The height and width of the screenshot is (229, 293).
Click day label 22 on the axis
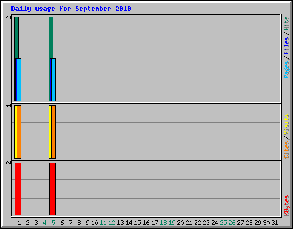tap(197, 223)
